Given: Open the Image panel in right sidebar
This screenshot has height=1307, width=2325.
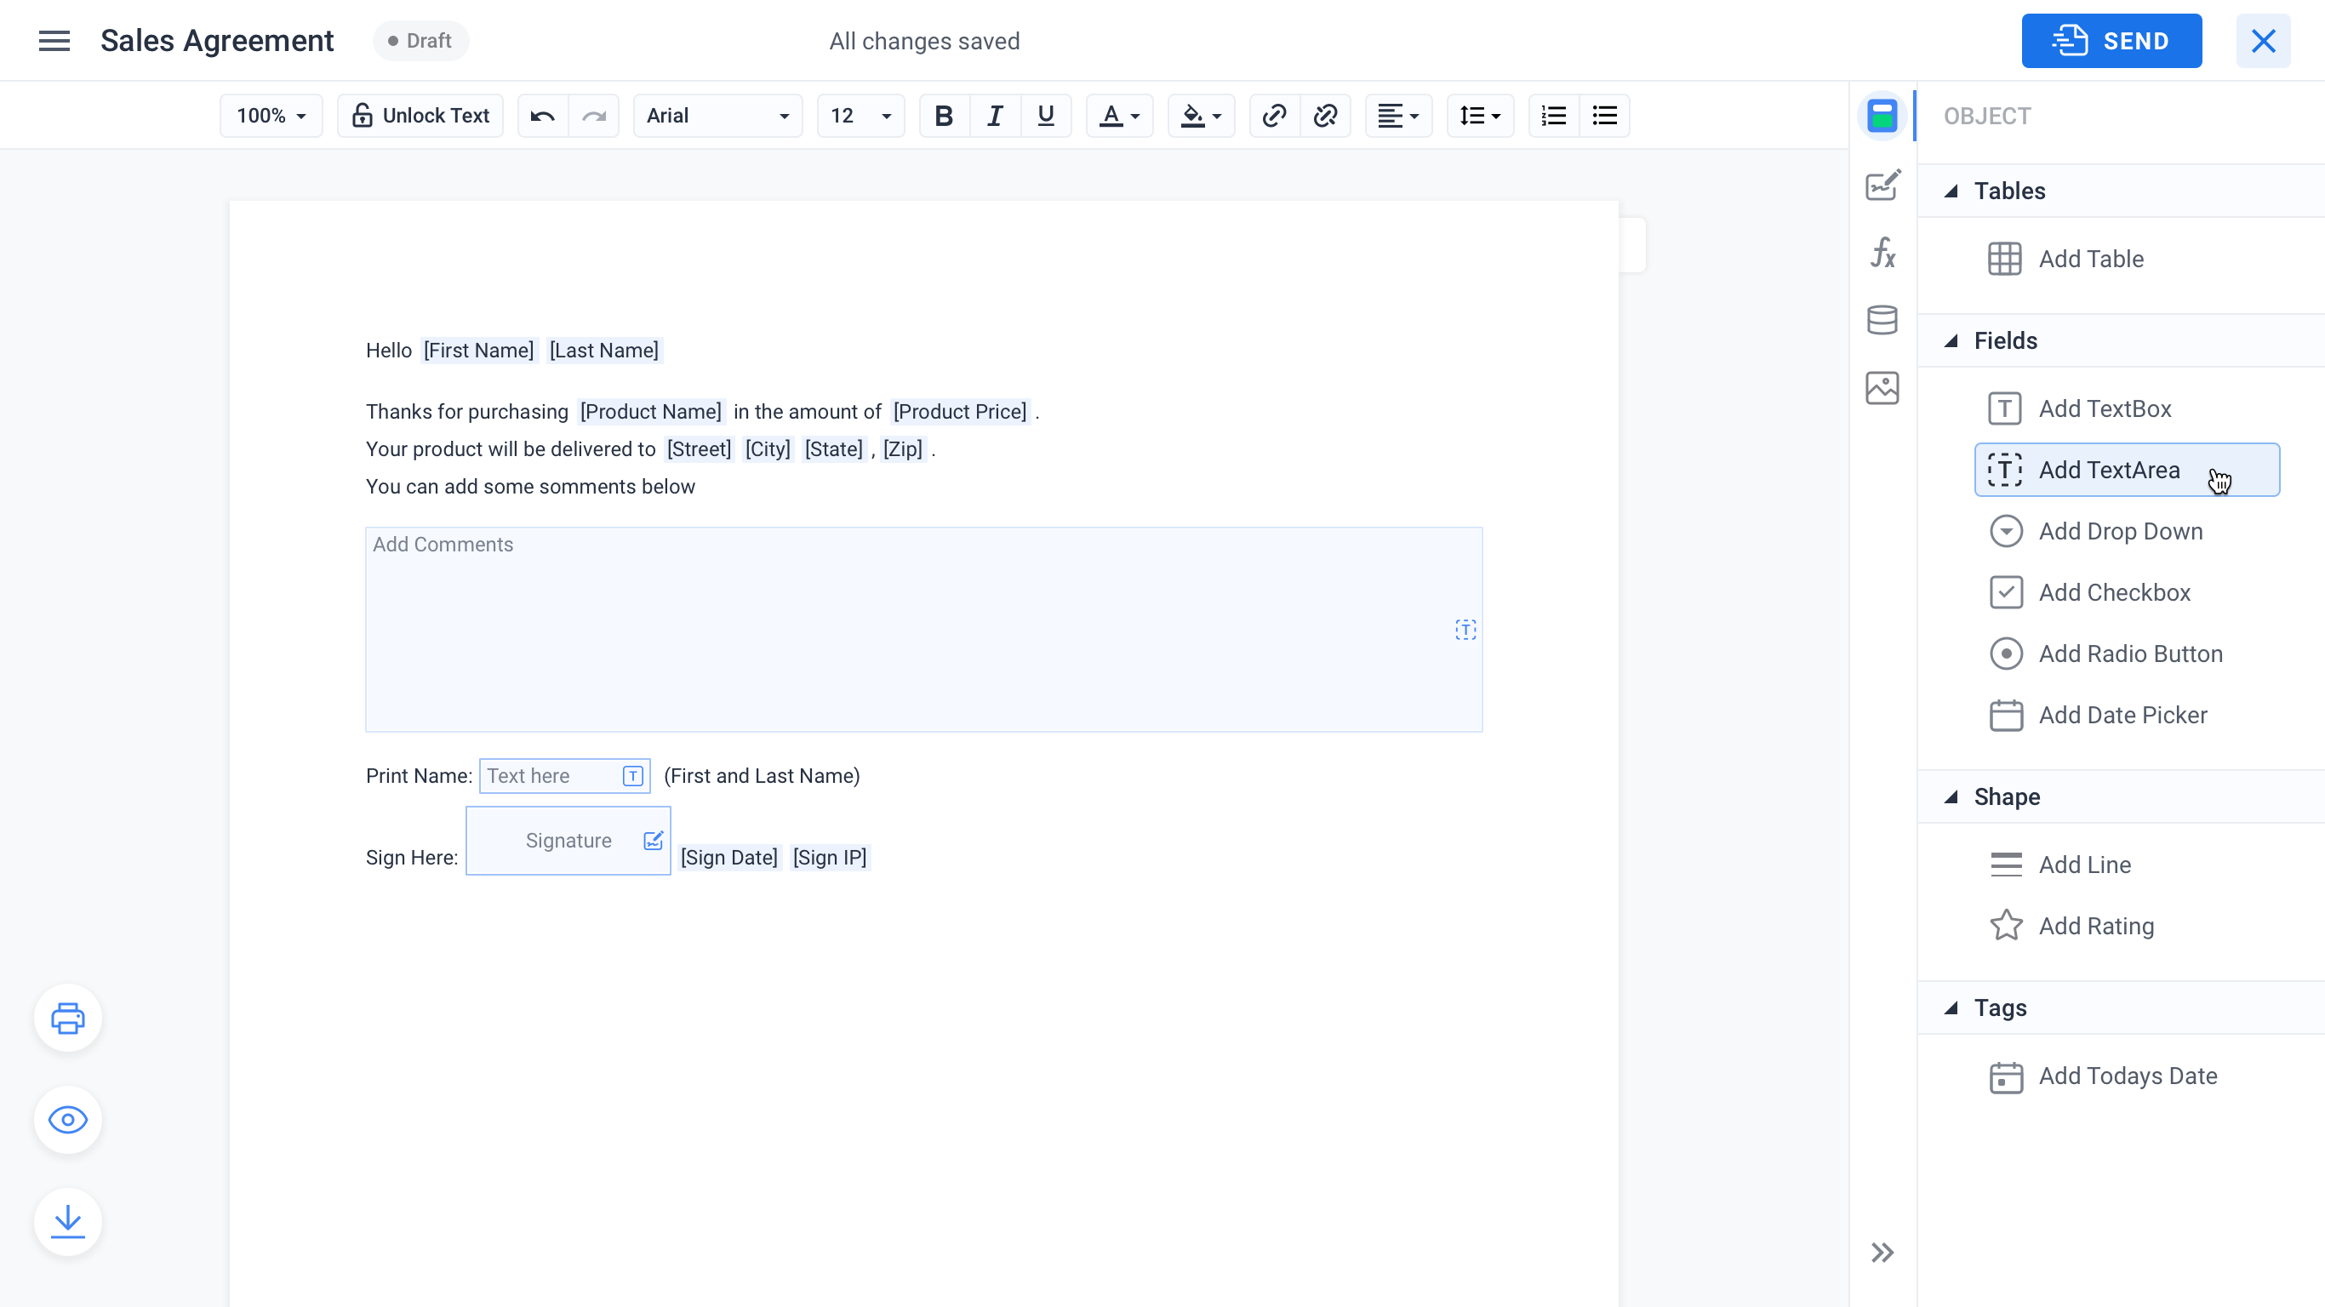Looking at the screenshot, I should tap(1882, 387).
